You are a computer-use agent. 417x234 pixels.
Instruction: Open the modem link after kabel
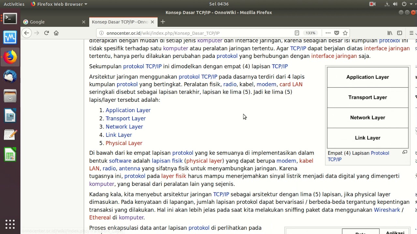pyautogui.click(x=266, y=84)
